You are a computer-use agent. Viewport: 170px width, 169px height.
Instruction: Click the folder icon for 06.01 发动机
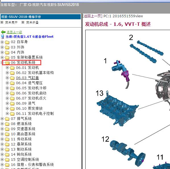pyautogui.click(x=12, y=68)
